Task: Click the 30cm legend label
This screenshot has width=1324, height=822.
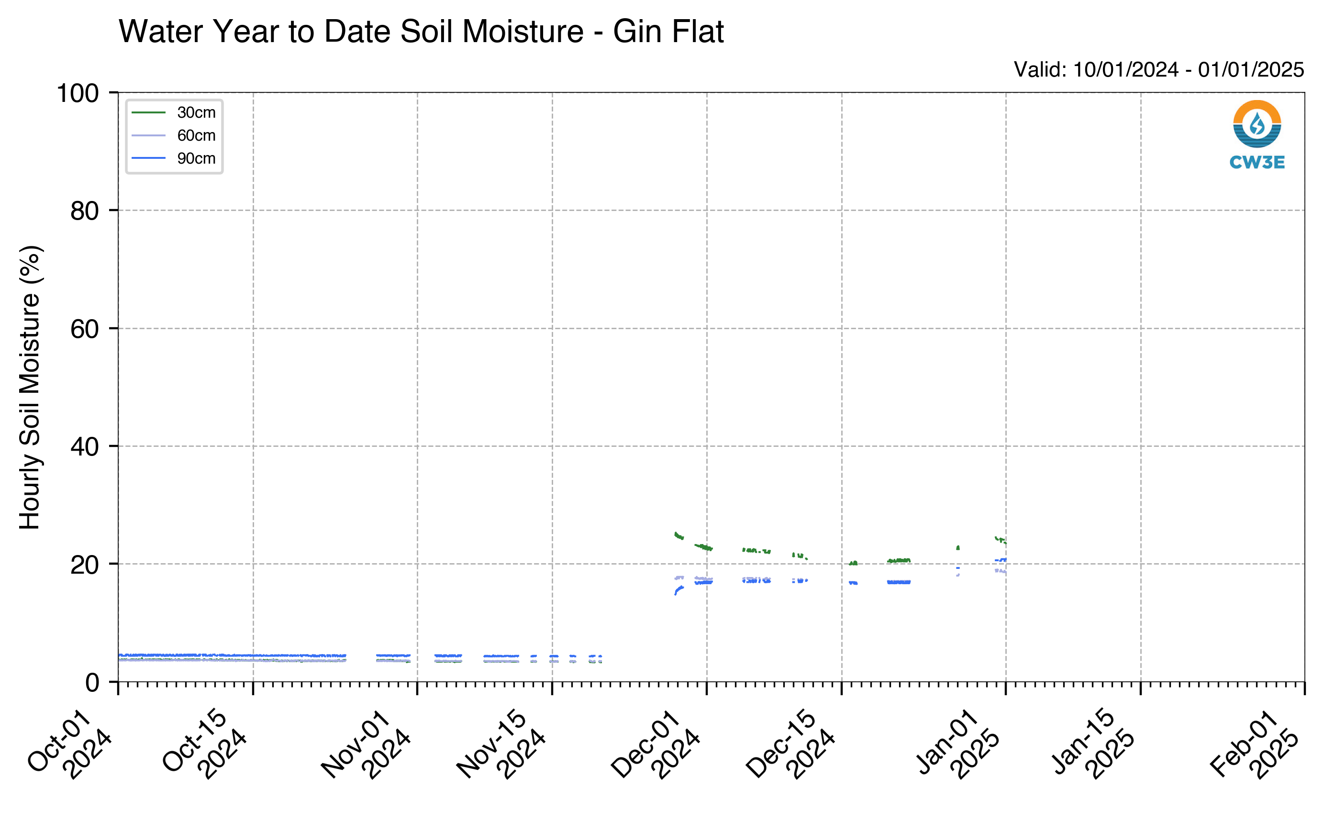Action: pos(196,112)
